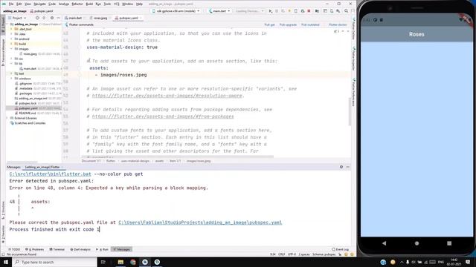
Task: Click the assets: line in the editor
Action: 99,68
